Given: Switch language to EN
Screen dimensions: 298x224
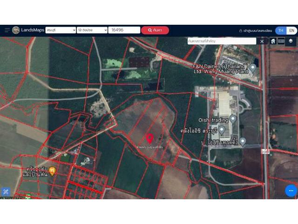Looking at the screenshot, I should [x=291, y=30].
